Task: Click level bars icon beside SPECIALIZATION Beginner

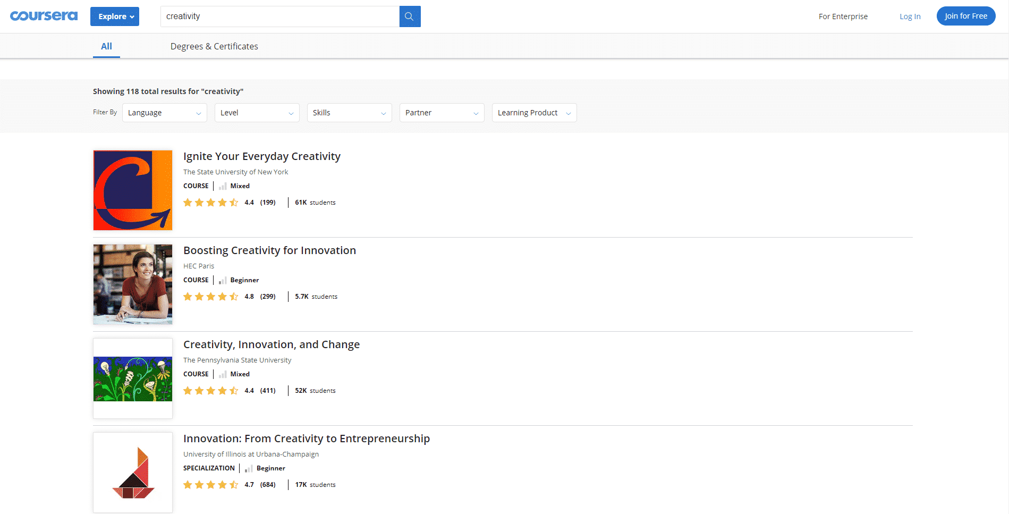Action: coord(249,468)
